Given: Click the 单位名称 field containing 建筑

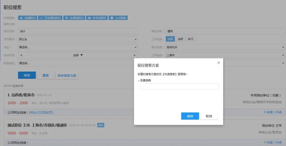Looking at the screenshot, I should click(226, 31).
